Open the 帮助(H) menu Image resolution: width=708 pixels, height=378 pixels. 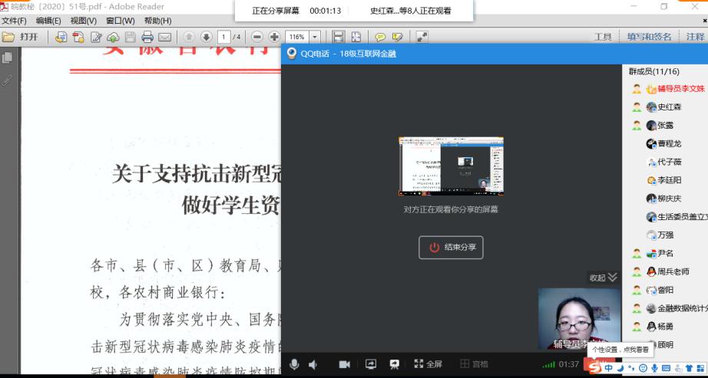pos(157,21)
